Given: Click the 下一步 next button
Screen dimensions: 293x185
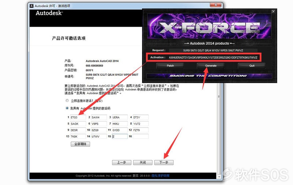Looking at the screenshot, I should [164, 162].
